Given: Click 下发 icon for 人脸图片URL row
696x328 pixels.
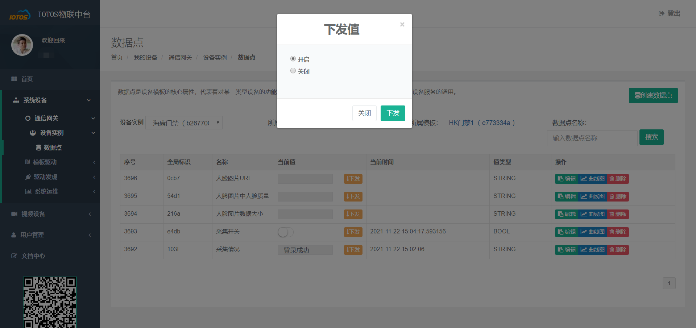Looking at the screenshot, I should pos(353,179).
